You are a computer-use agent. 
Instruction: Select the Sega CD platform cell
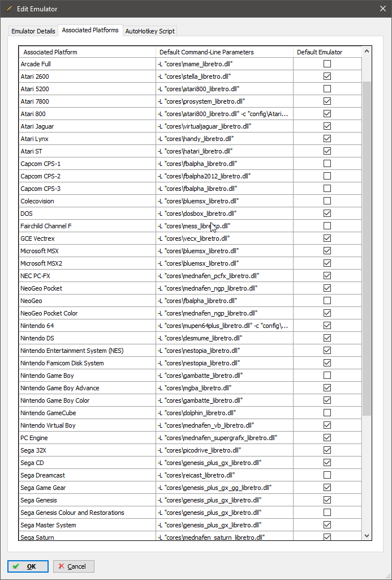(x=87, y=463)
